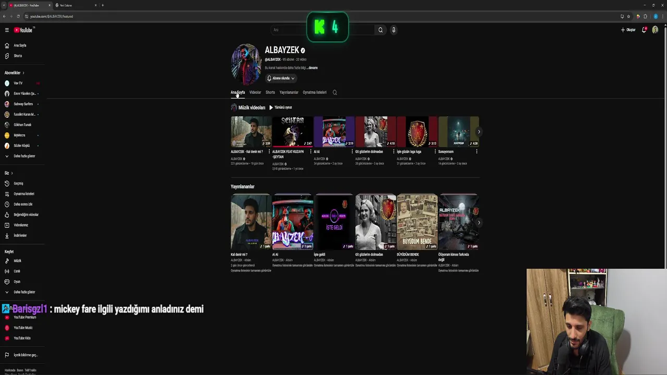The height and width of the screenshot is (375, 667).
Task: Show next Müzik videoları with arrow
Action: (479, 132)
